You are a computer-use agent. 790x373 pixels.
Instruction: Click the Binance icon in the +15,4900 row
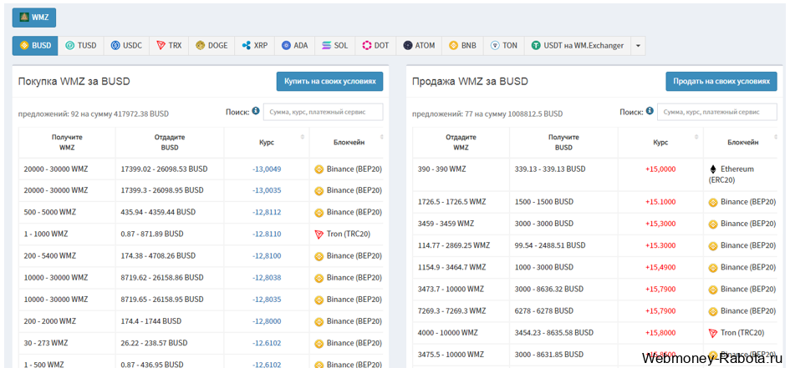tap(713, 267)
